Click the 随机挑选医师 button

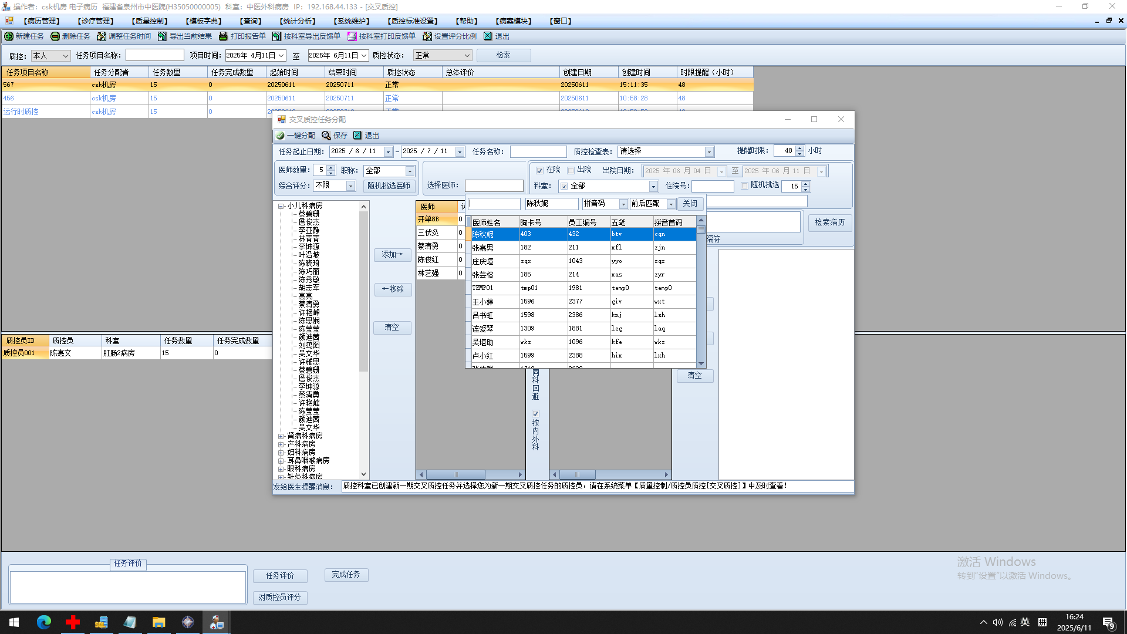[389, 186]
